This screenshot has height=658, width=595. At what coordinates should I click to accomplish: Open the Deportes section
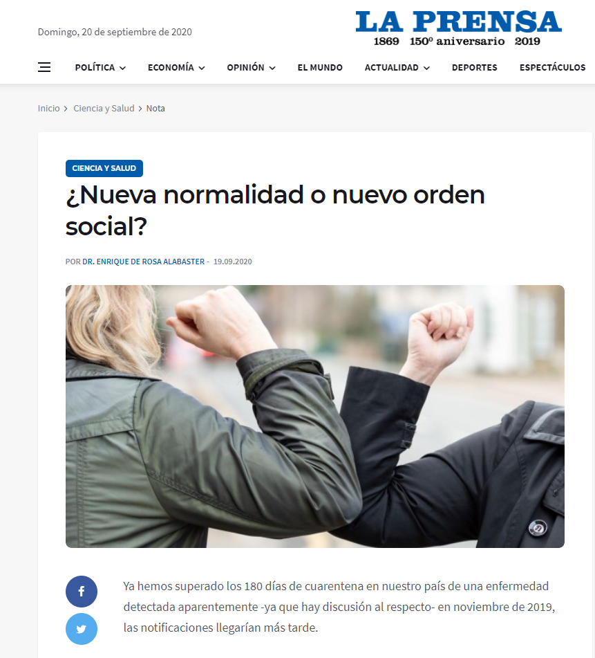[x=474, y=68]
